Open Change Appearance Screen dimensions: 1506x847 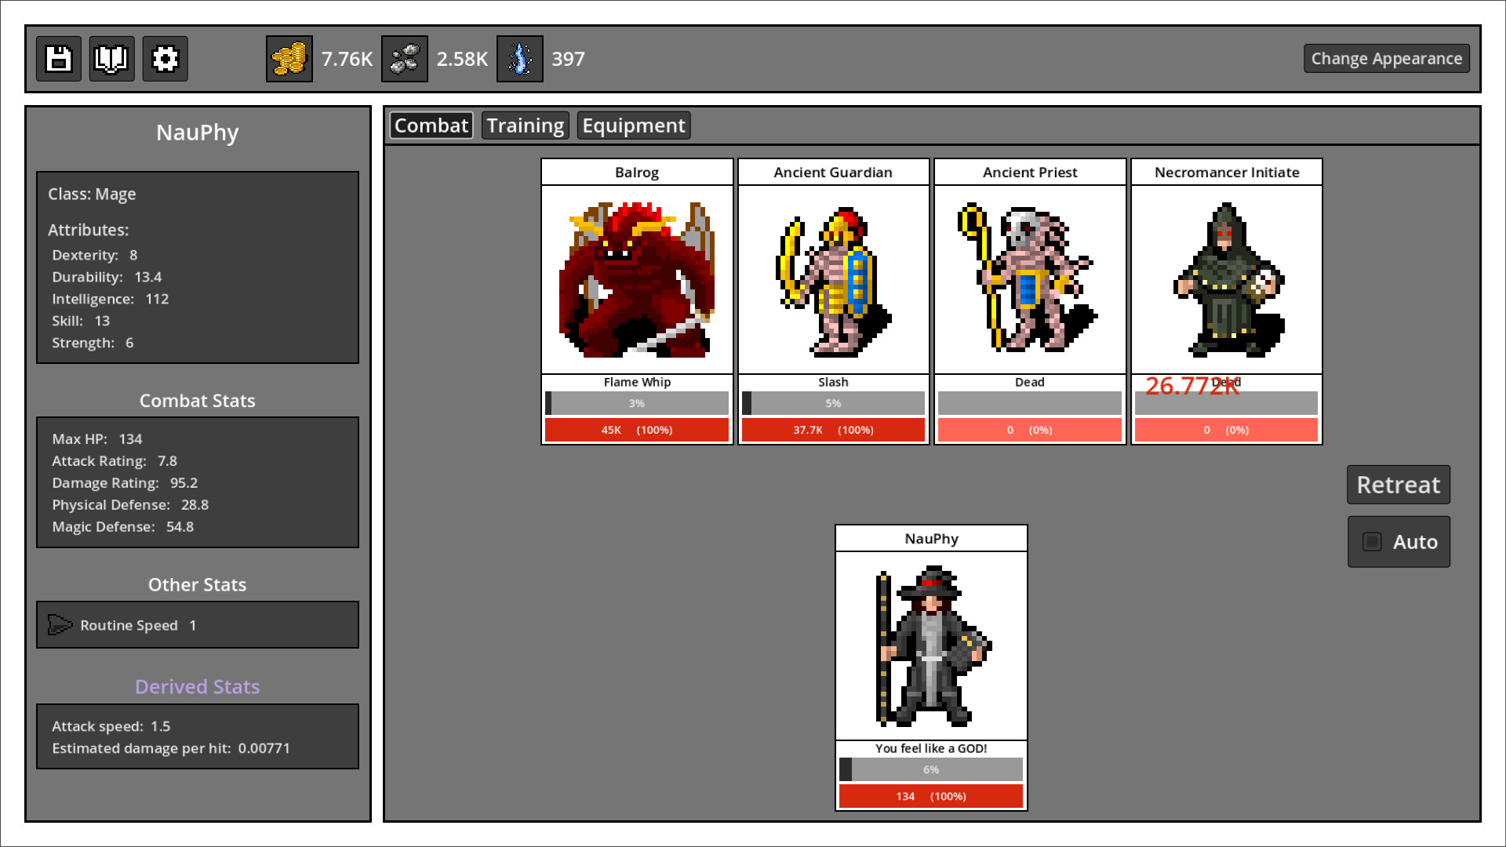(x=1387, y=58)
